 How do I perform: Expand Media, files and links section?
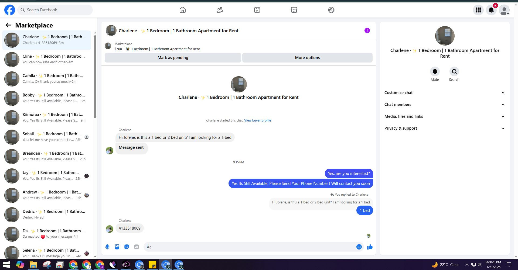[x=445, y=116]
